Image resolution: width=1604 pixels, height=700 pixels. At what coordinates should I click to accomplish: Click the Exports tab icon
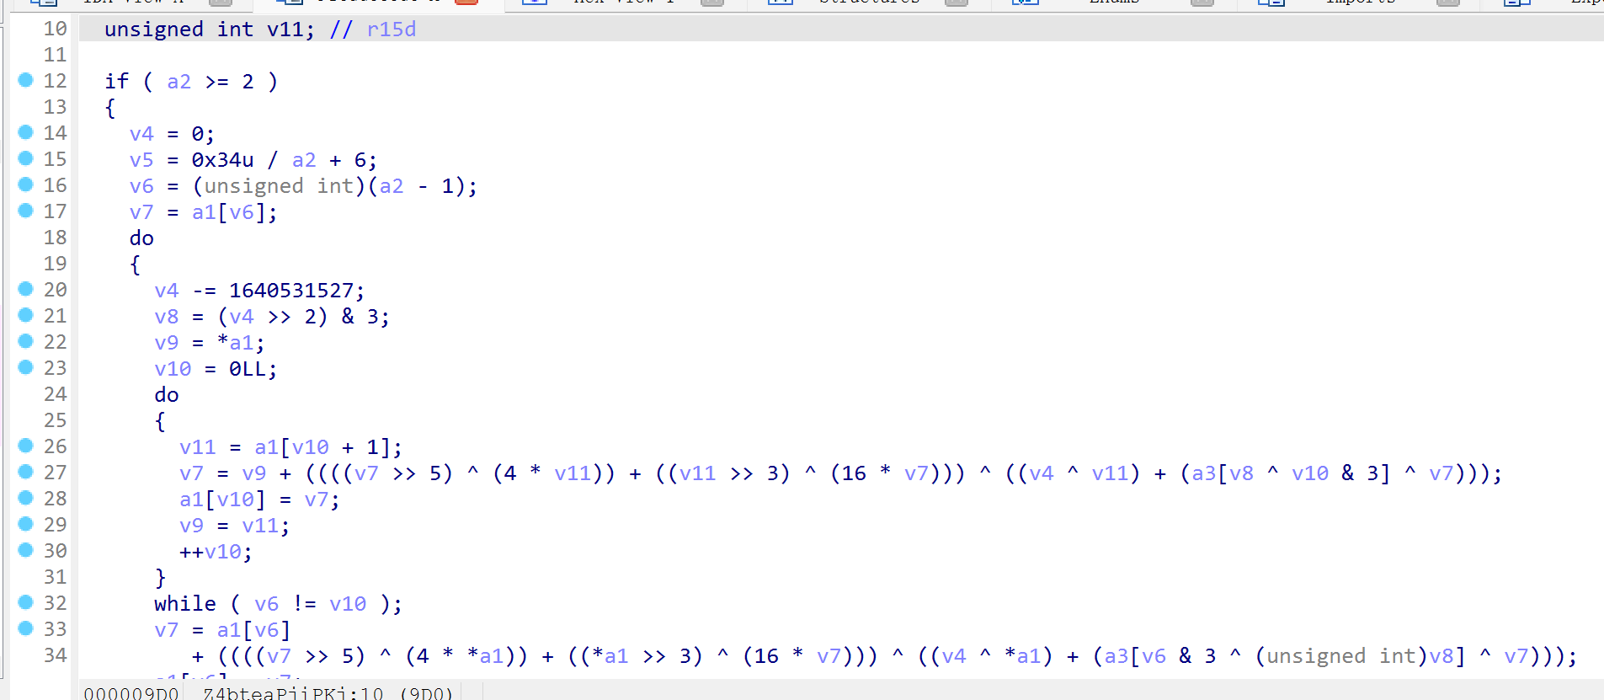point(1516,3)
